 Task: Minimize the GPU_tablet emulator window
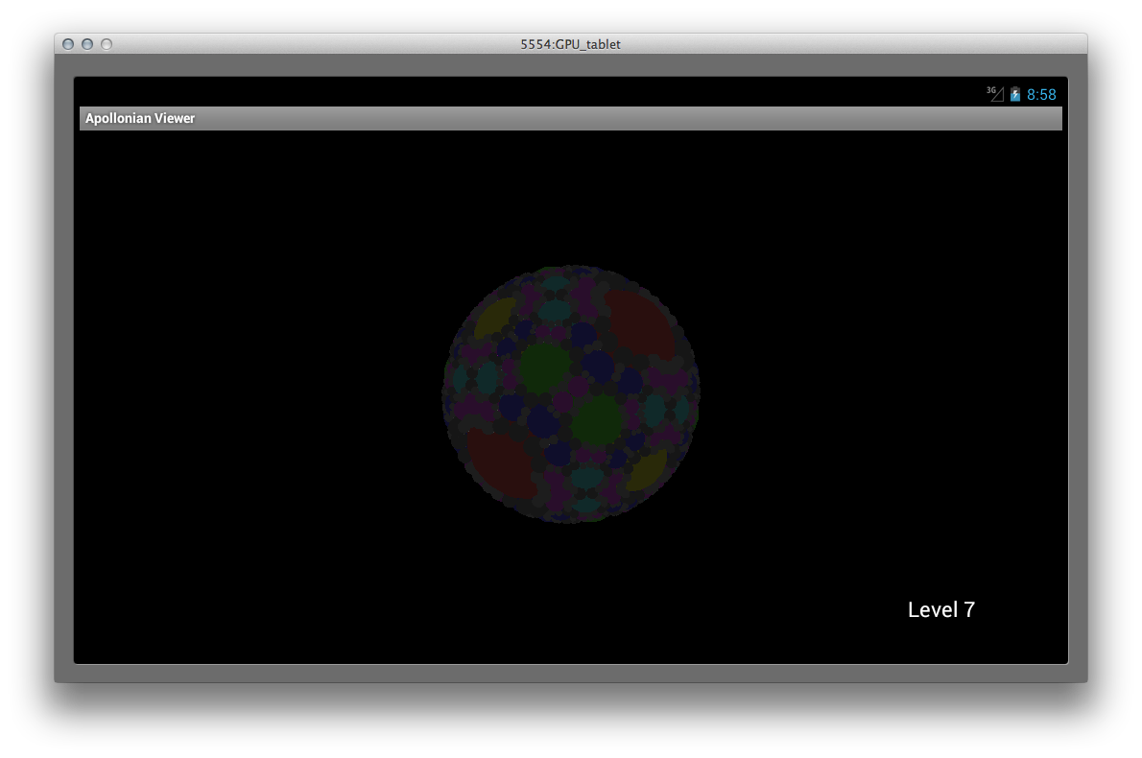pos(87,44)
